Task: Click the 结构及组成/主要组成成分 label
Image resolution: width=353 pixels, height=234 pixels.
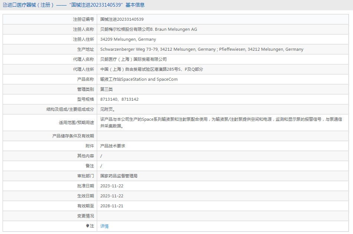Action: pyautogui.click(x=70, y=109)
